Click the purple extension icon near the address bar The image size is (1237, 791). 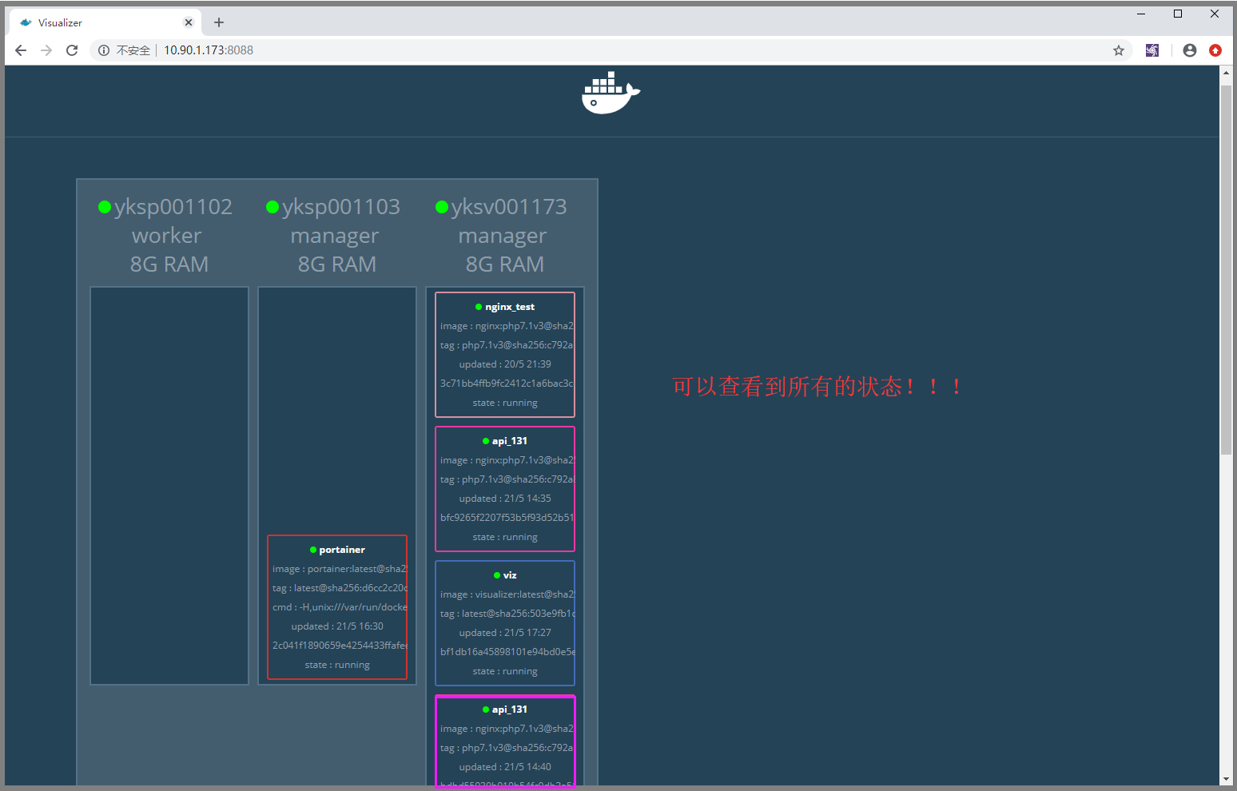(x=1151, y=50)
